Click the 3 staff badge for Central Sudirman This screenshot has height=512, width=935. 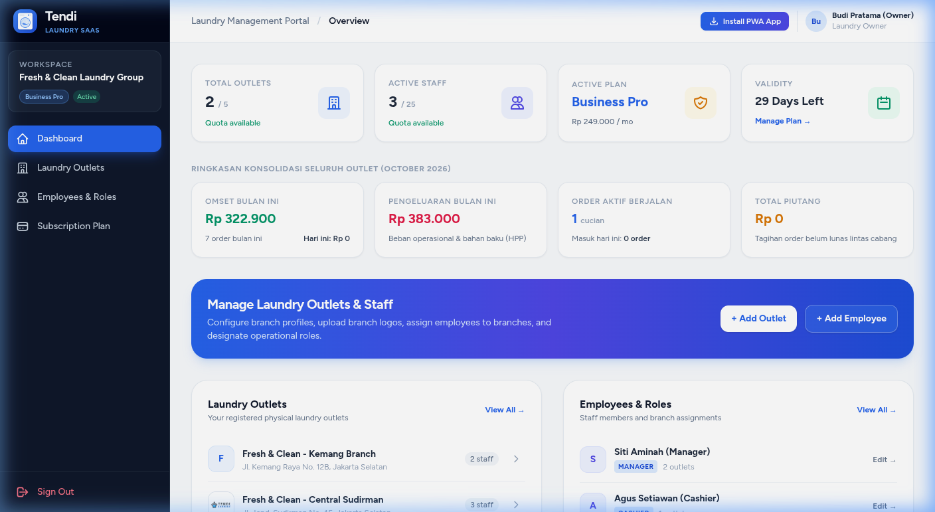tap(482, 505)
